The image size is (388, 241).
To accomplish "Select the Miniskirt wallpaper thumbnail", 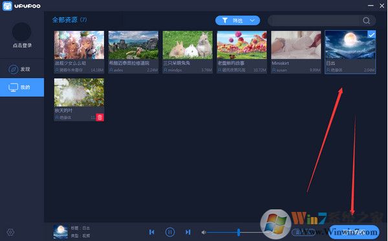I will (296, 45).
